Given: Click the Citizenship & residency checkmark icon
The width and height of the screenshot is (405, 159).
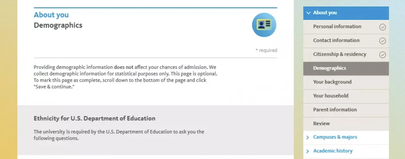Looking at the screenshot, I should (x=382, y=55).
